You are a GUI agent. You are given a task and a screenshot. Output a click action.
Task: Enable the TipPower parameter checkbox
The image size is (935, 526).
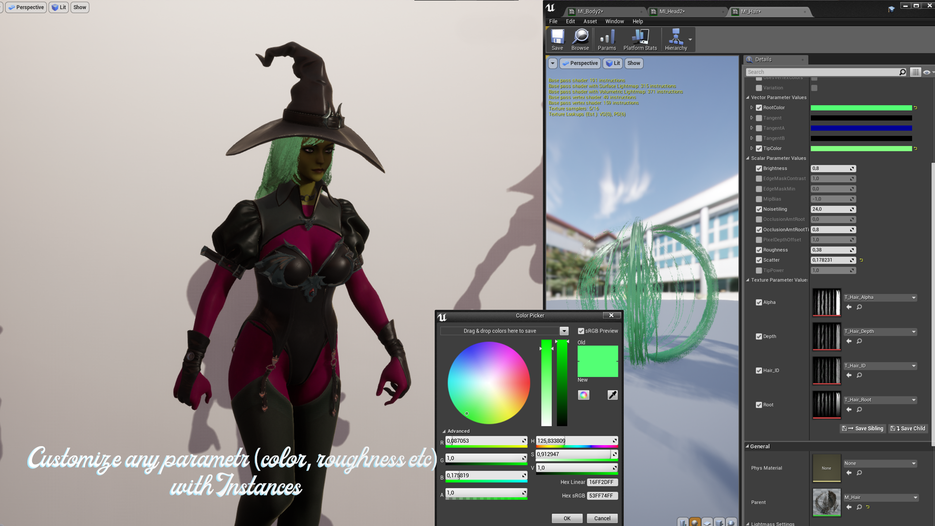point(759,270)
